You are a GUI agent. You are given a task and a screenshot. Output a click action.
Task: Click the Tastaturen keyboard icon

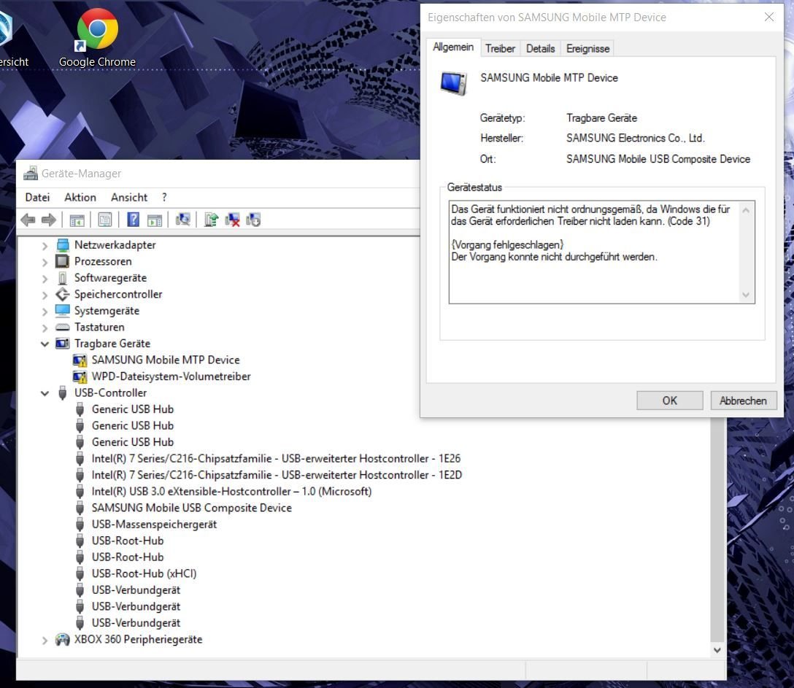(62, 327)
